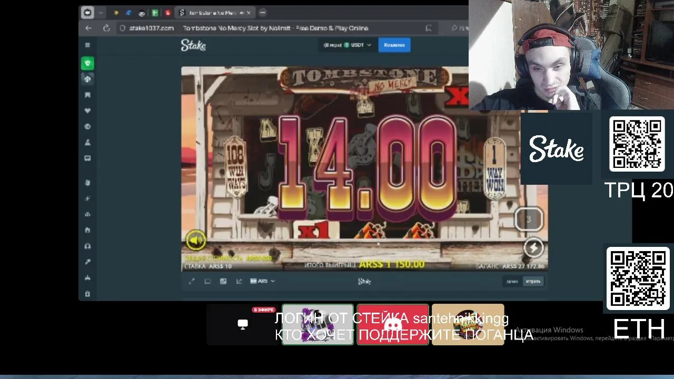Open the headset support sidebar icon
Screen dimensions: 674x379
[87, 246]
